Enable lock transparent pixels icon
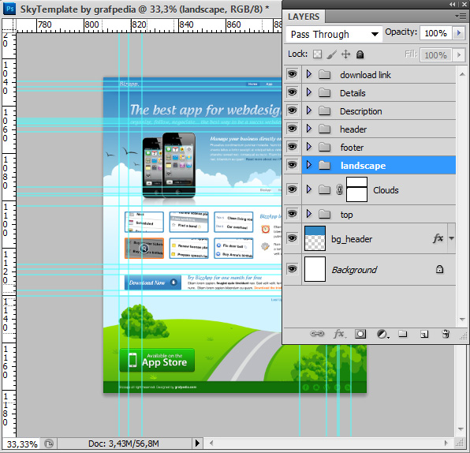The height and width of the screenshot is (453, 470). point(317,54)
